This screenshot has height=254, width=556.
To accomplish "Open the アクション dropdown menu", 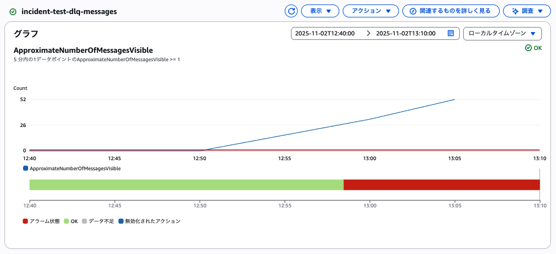I will coord(370,11).
